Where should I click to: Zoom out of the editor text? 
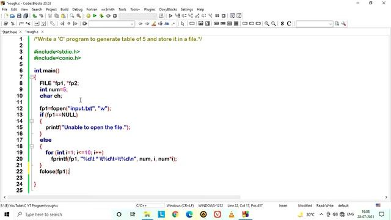pyautogui.click(x=274, y=23)
